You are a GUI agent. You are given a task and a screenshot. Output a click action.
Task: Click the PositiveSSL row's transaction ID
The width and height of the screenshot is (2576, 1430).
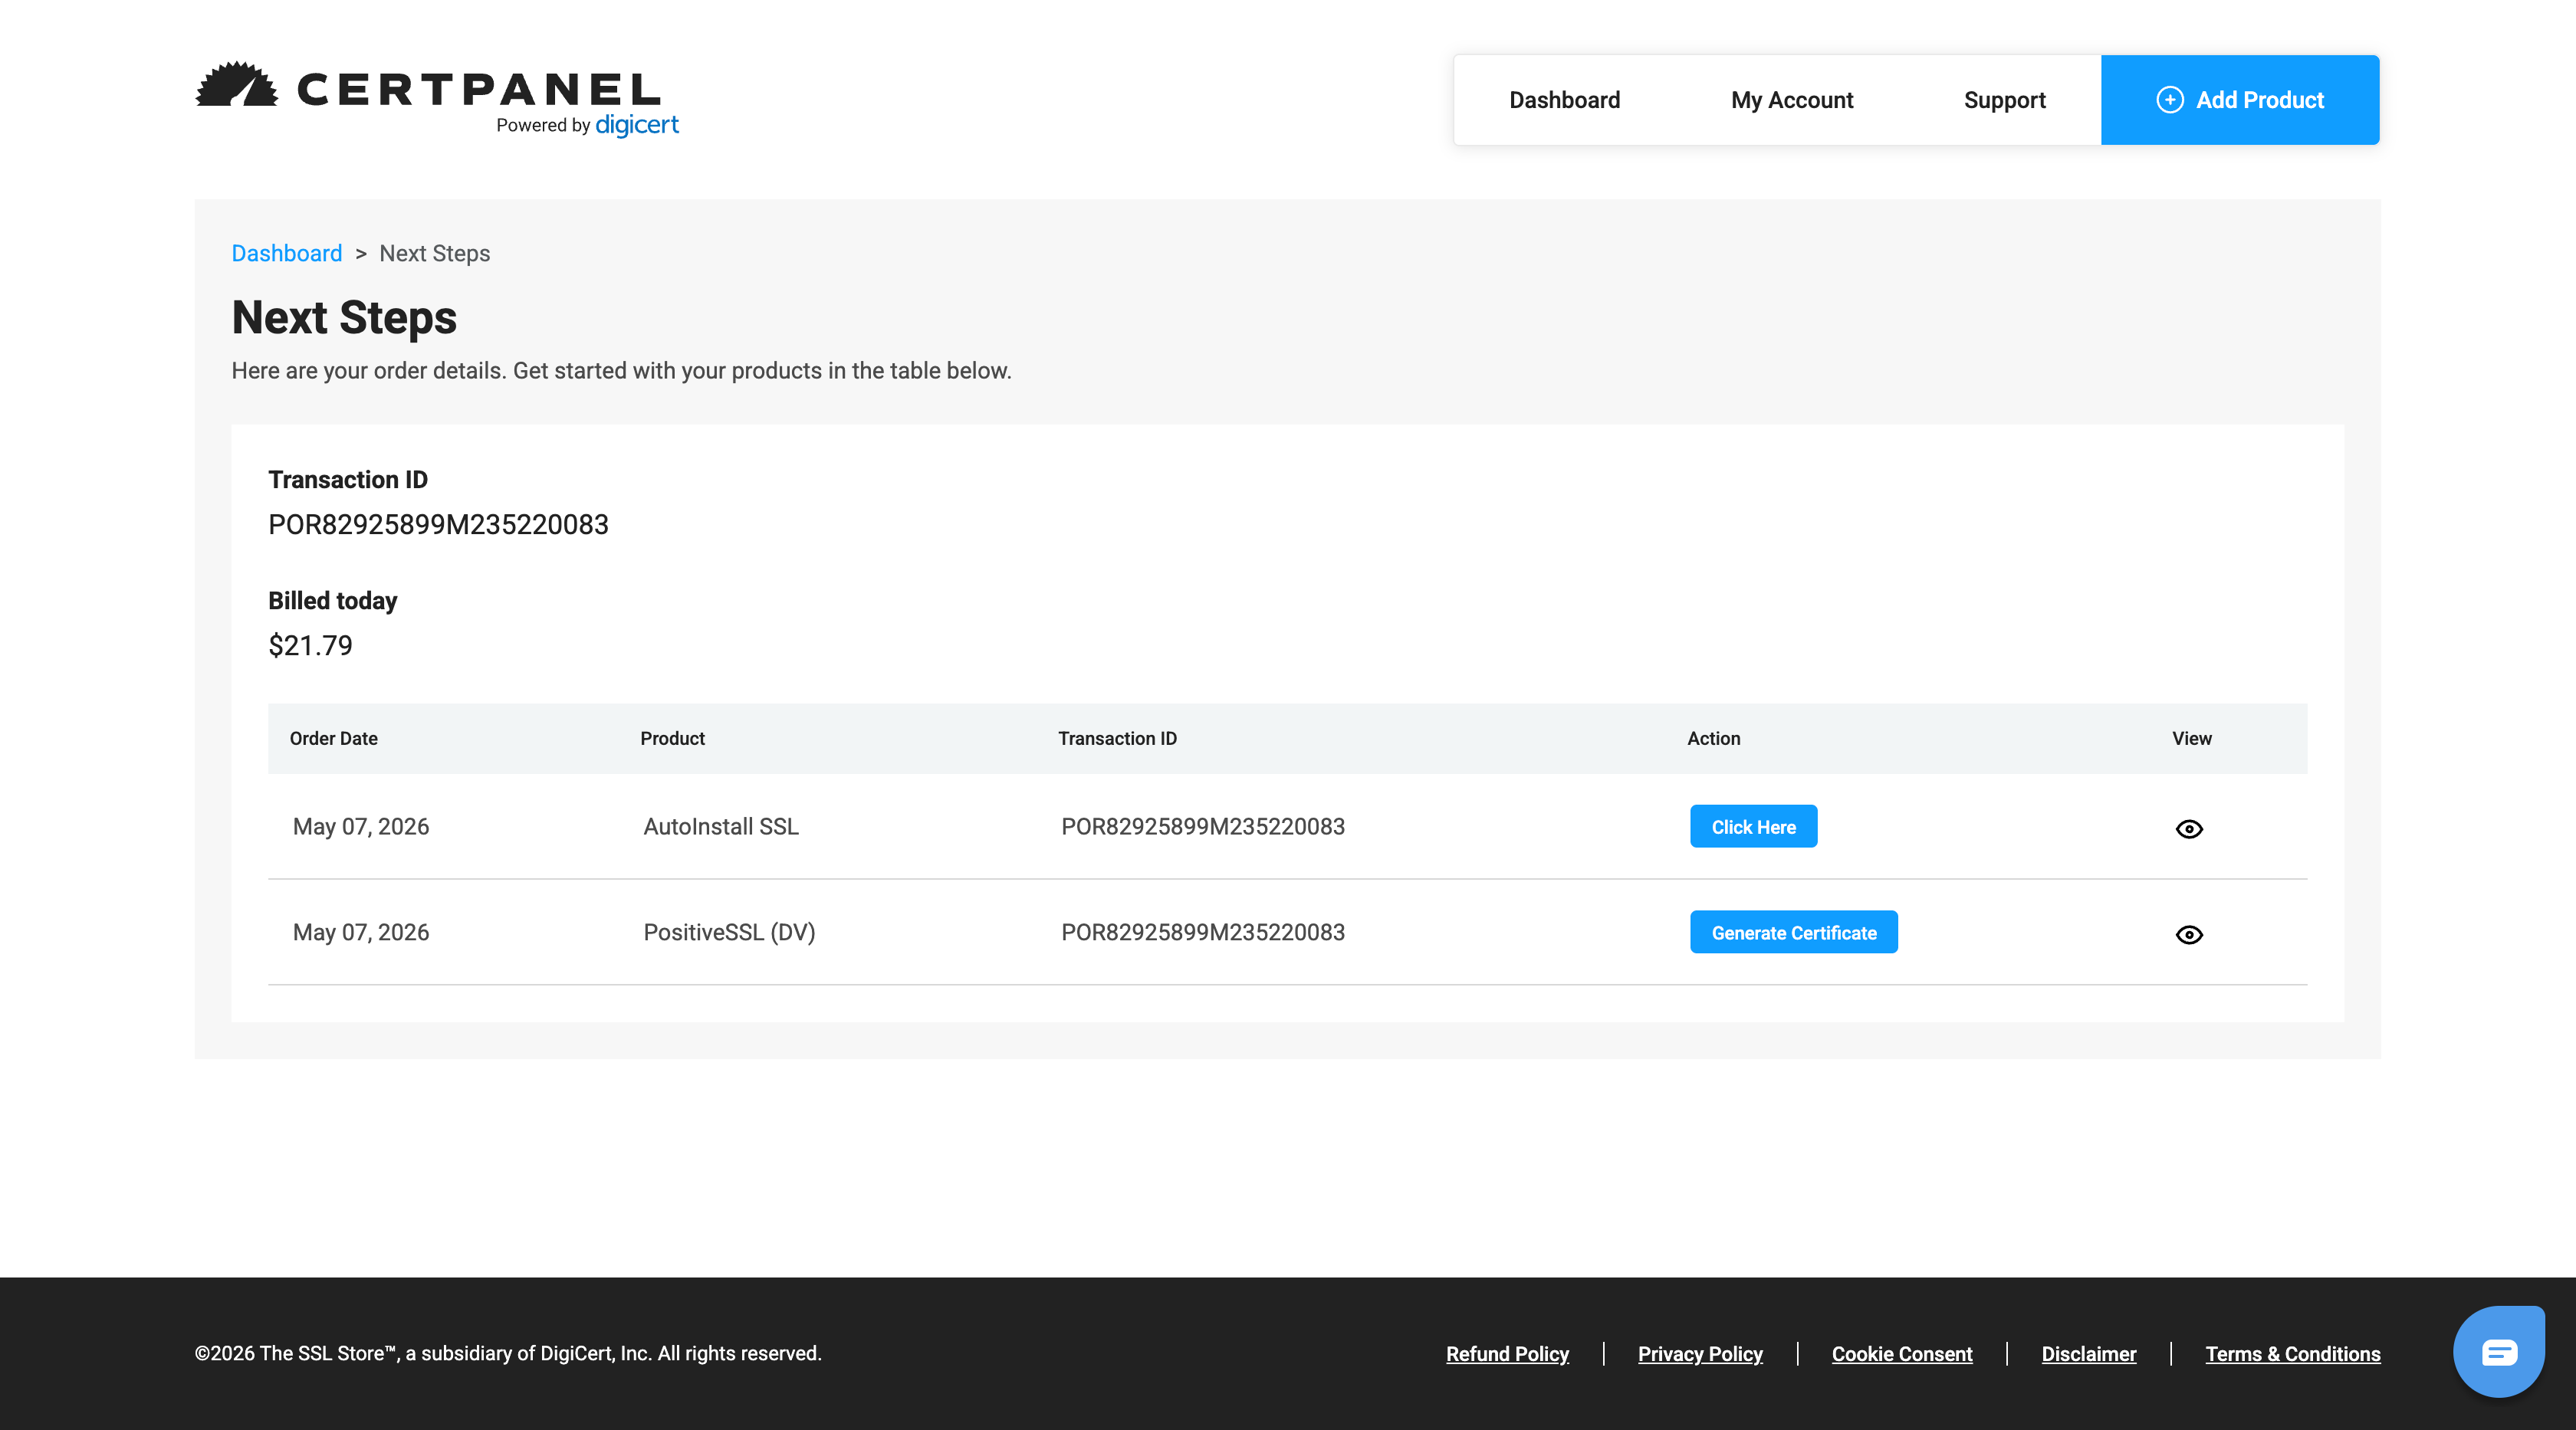[x=1202, y=933]
